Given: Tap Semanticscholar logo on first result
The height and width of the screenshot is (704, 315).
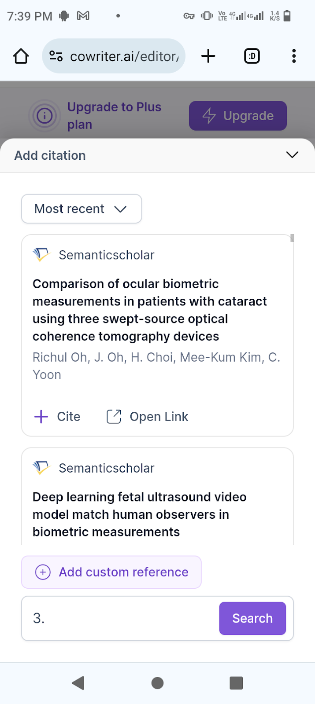Looking at the screenshot, I should (41, 255).
